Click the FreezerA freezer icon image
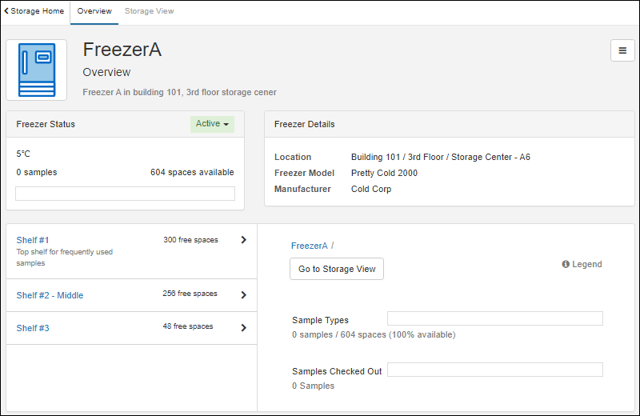This screenshot has width=640, height=416. [37, 70]
